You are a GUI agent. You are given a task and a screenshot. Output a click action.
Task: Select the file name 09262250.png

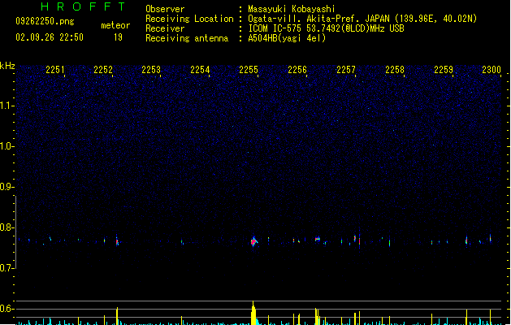tap(45, 21)
